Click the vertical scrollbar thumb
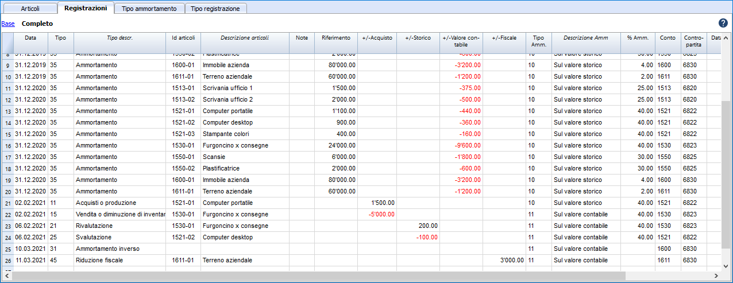This screenshot has width=733, height=283. (727, 172)
